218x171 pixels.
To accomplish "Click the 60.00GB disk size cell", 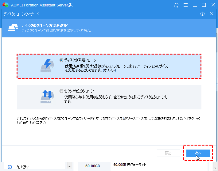I will (92, 166).
